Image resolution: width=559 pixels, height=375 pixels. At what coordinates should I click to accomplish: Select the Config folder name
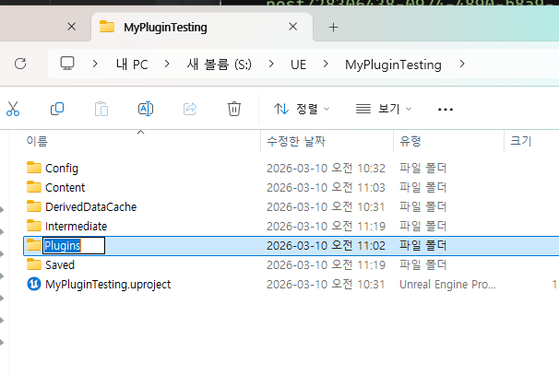pyautogui.click(x=62, y=168)
